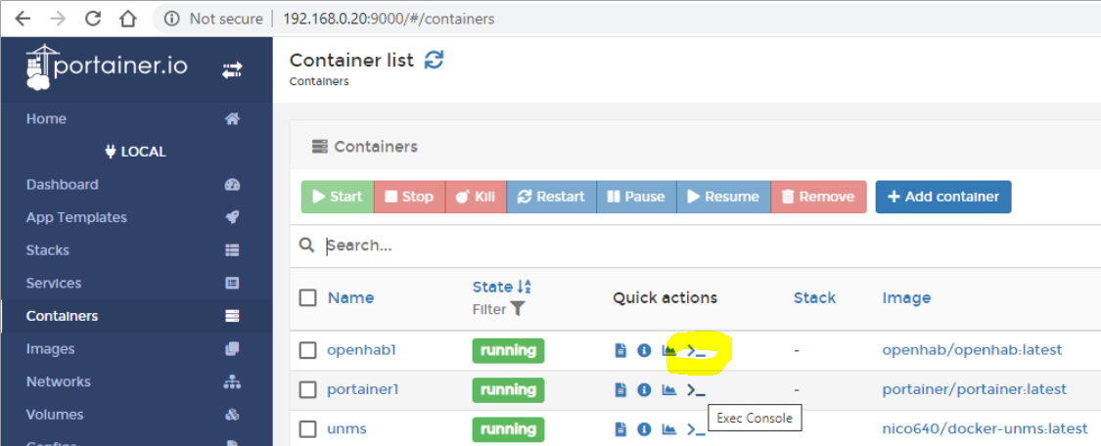Click the Pause button

coord(636,197)
